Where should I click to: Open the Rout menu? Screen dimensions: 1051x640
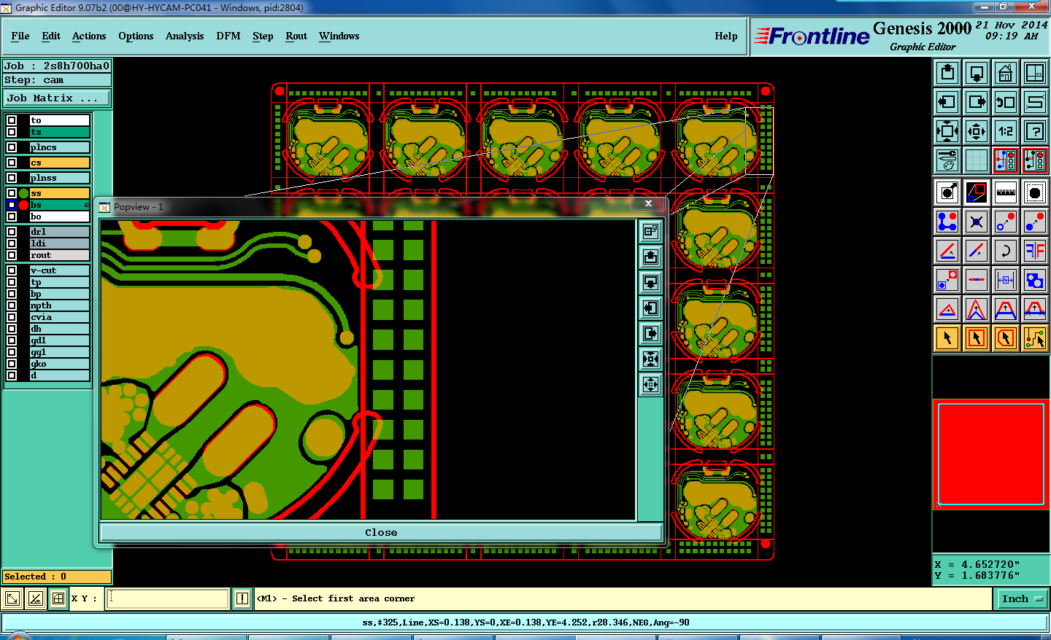(296, 36)
